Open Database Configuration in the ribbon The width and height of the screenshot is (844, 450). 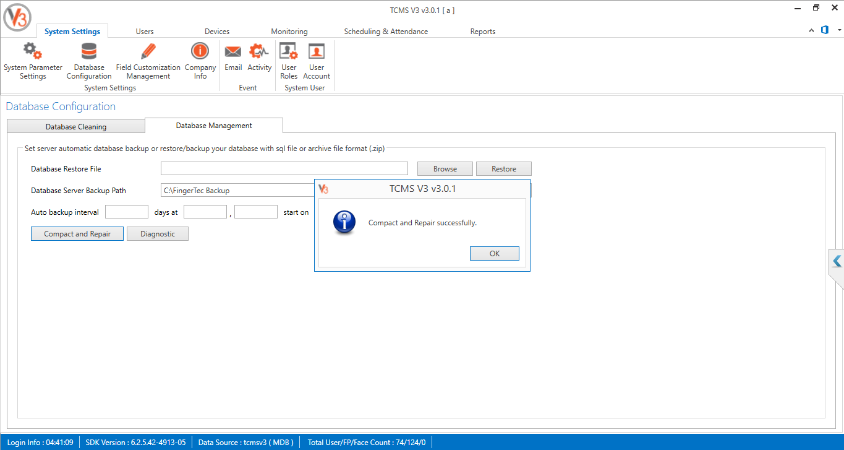pyautogui.click(x=89, y=61)
